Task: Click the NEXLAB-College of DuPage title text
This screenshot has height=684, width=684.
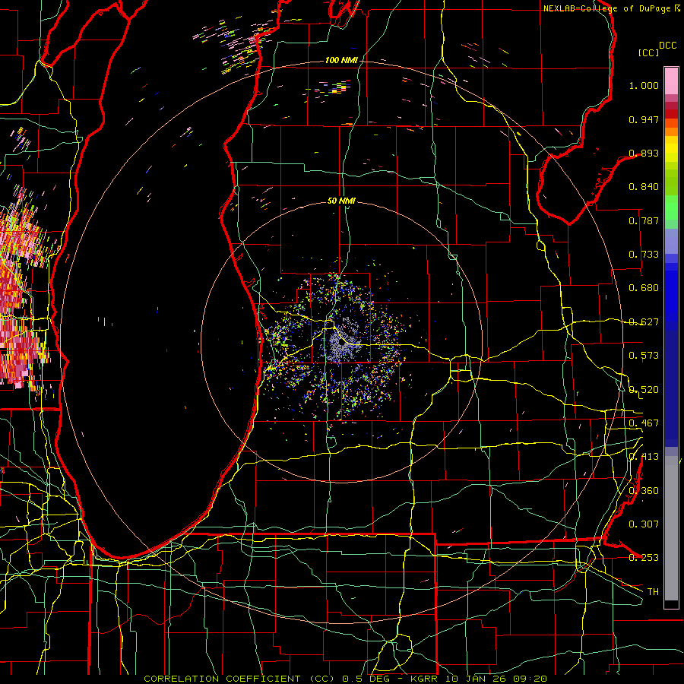Action: 612,8
